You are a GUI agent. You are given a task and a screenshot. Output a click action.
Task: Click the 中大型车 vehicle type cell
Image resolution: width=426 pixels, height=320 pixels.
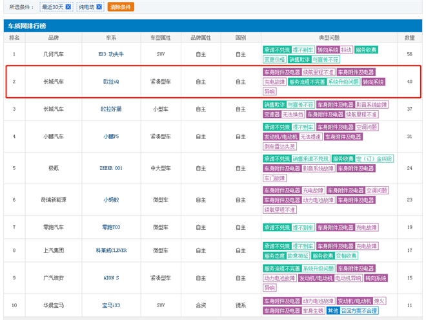coord(161,168)
